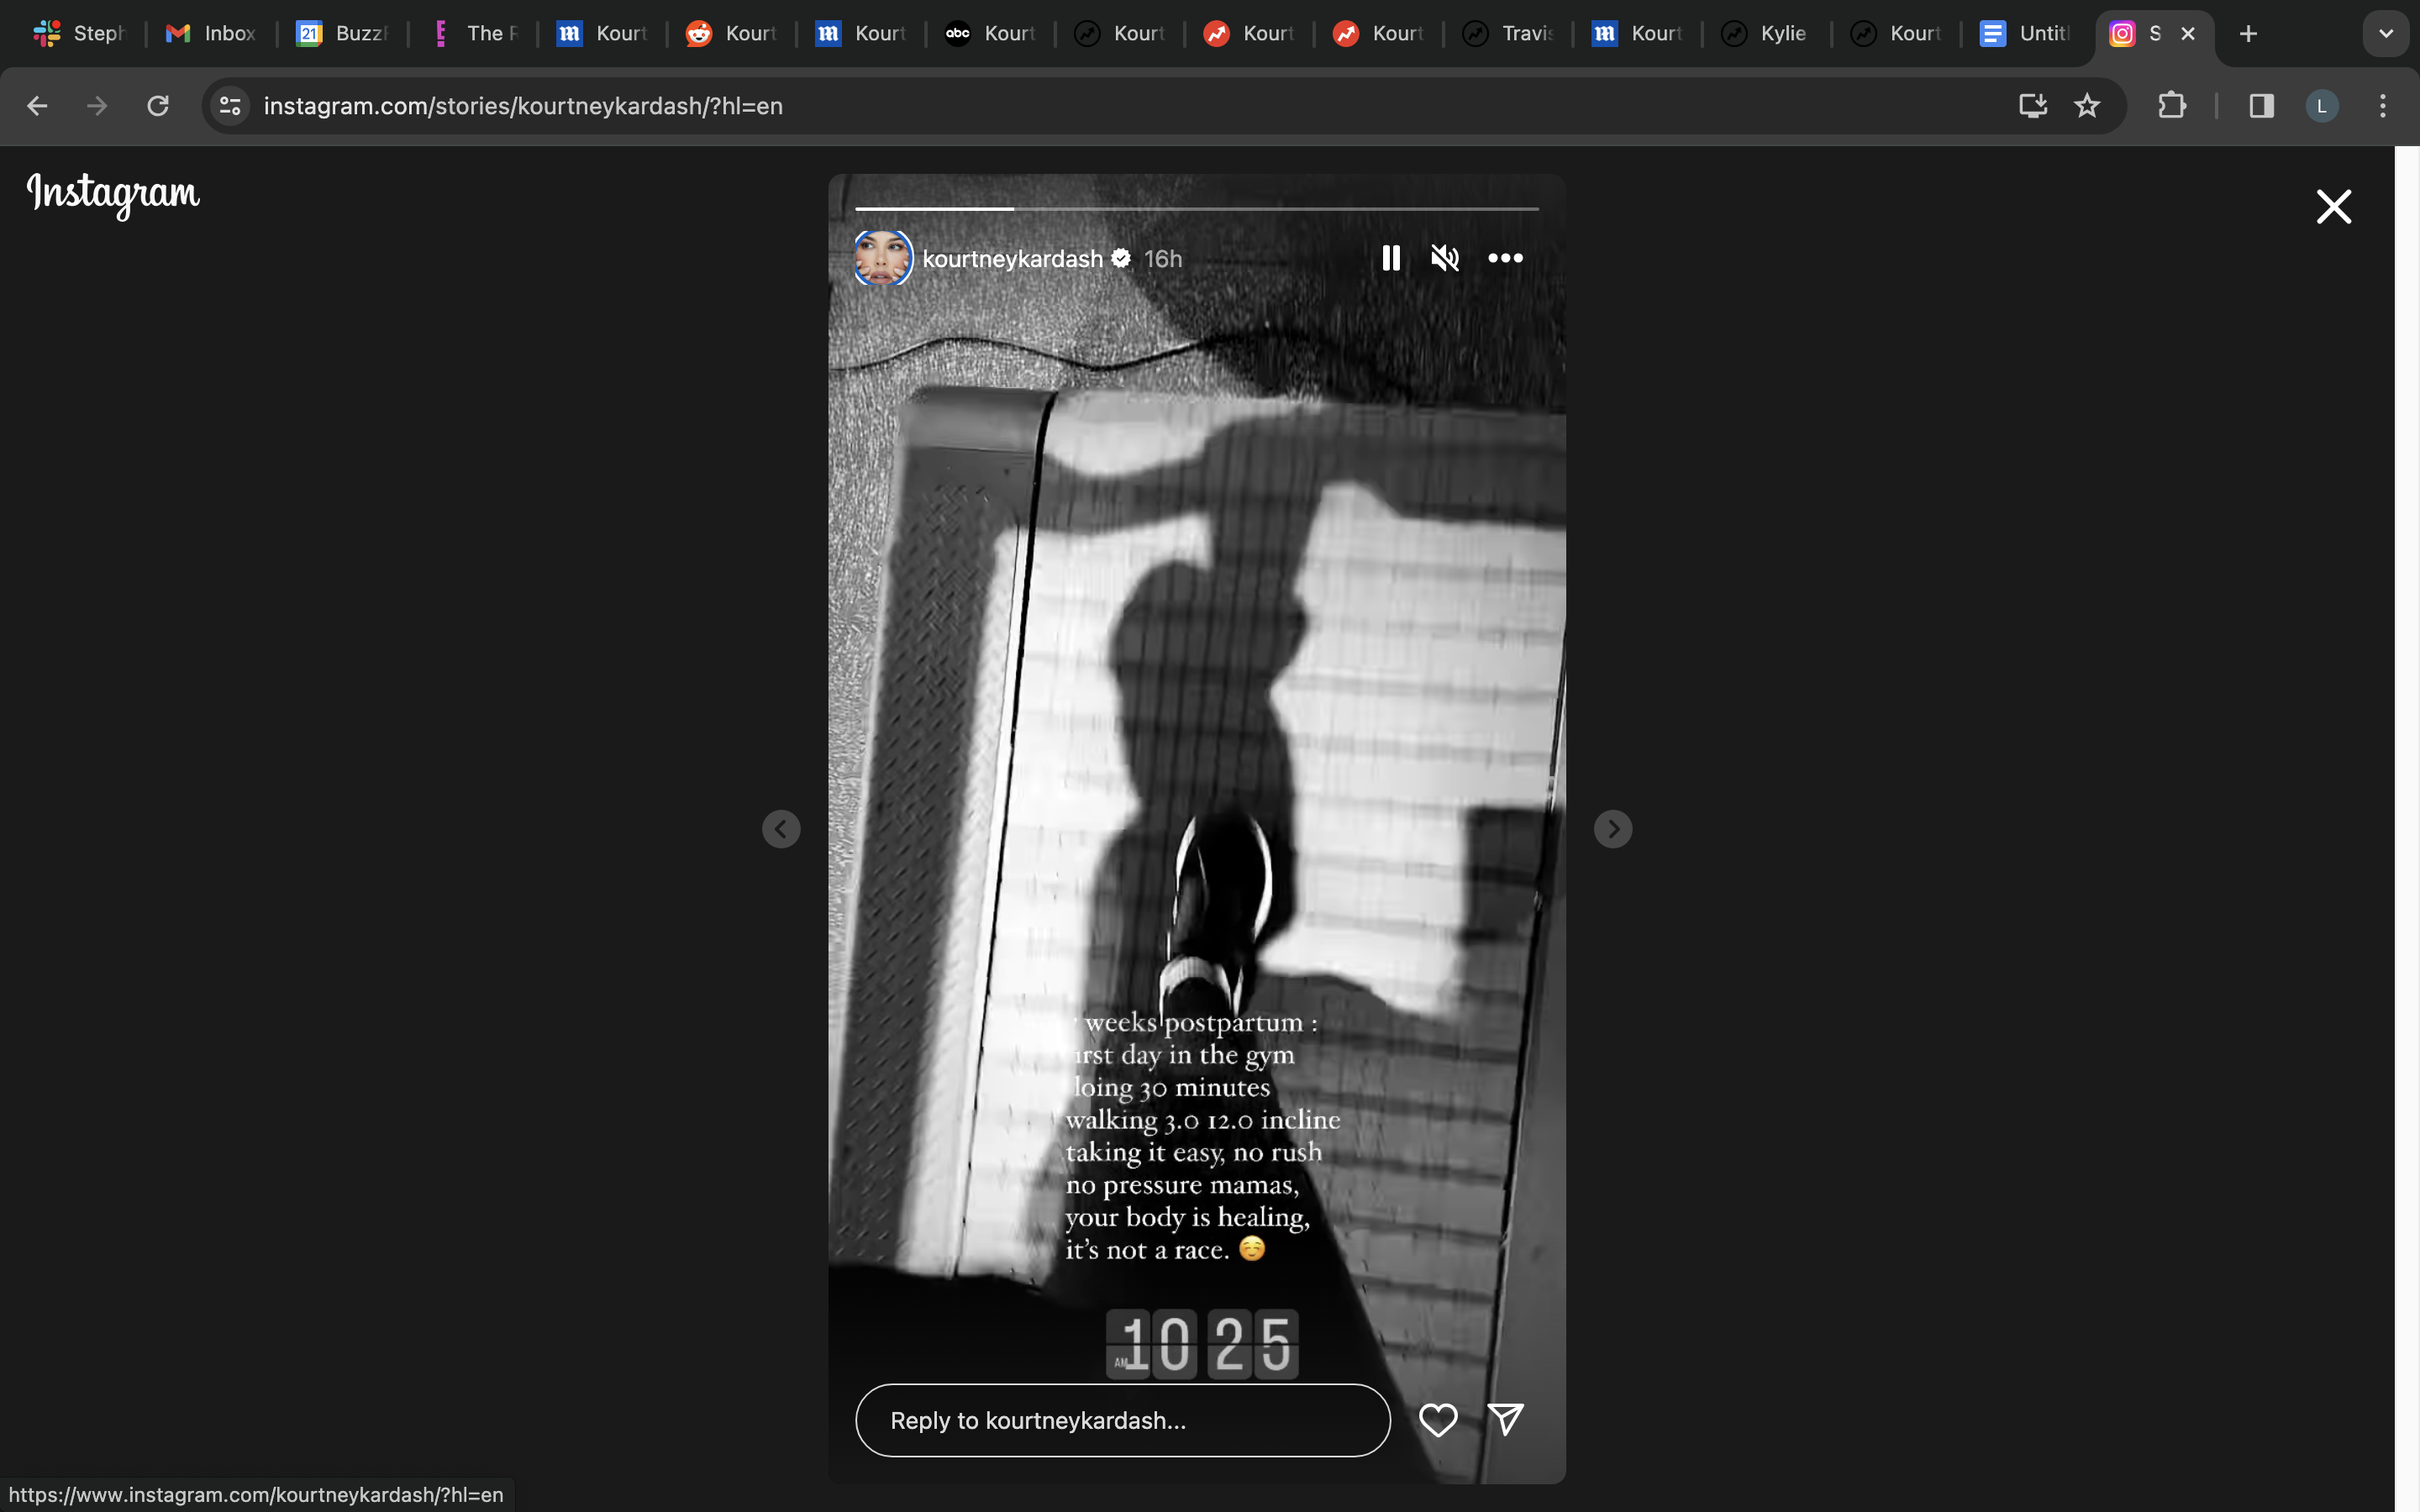Go to the next story
Screen dimensions: 2420x1512
(1612, 829)
